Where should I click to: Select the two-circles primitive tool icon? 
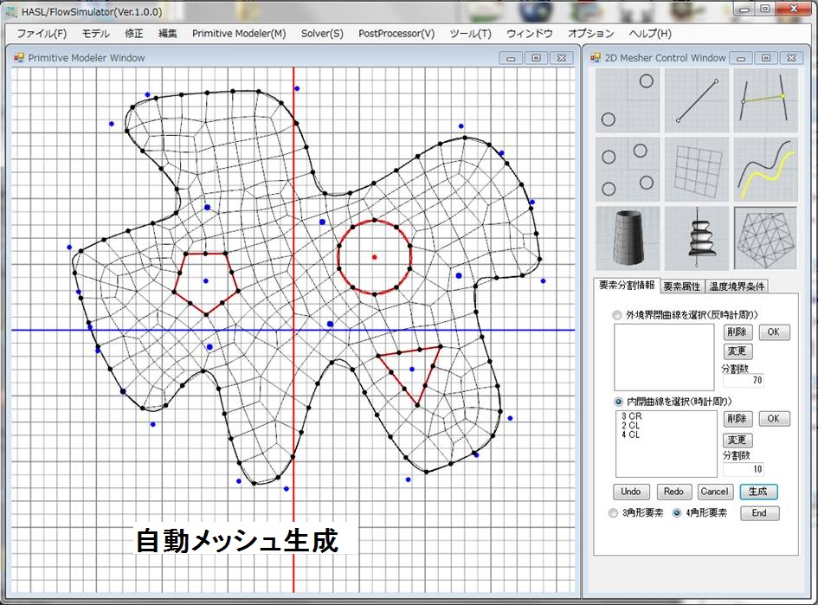tap(628, 99)
